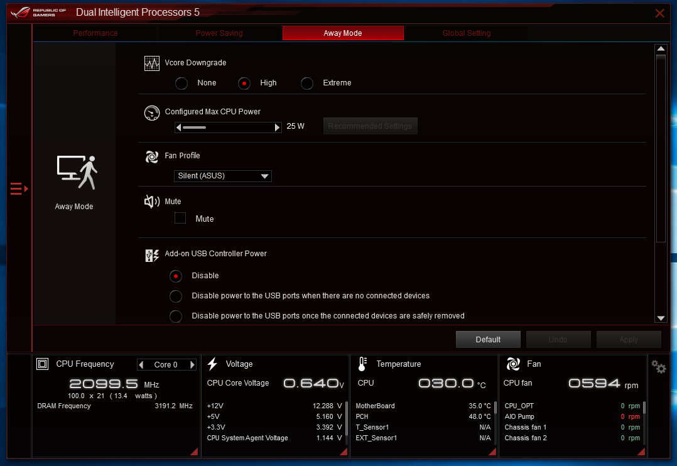Click the Chassis fan 1 label
Viewport: 677px width, 466px height.
526,428
